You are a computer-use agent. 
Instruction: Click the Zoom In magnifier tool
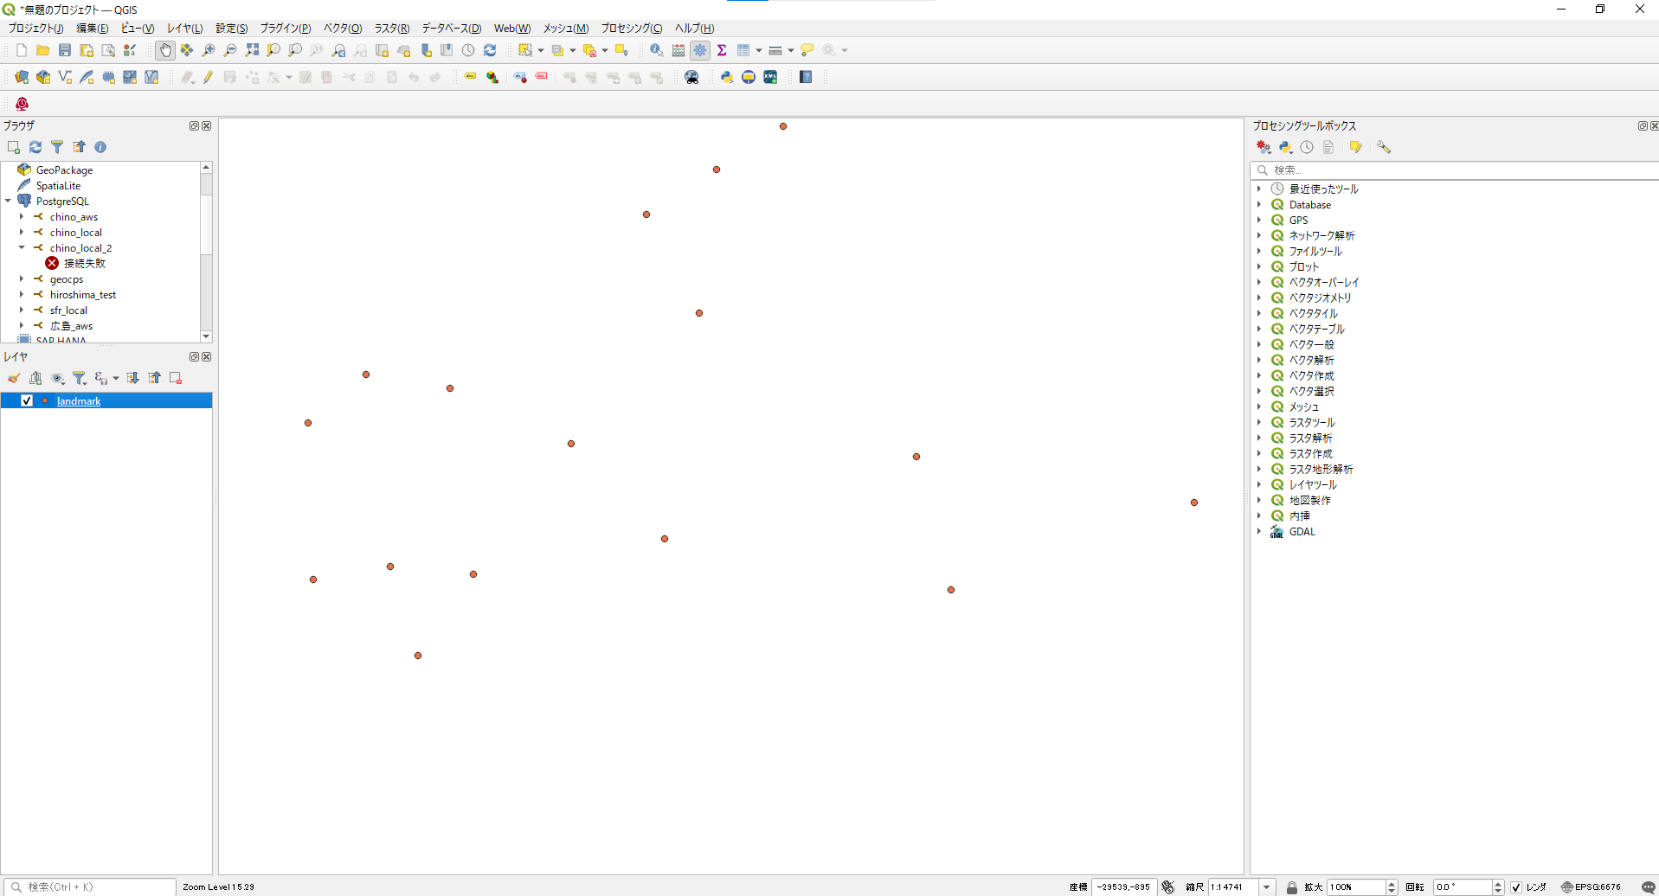209,50
